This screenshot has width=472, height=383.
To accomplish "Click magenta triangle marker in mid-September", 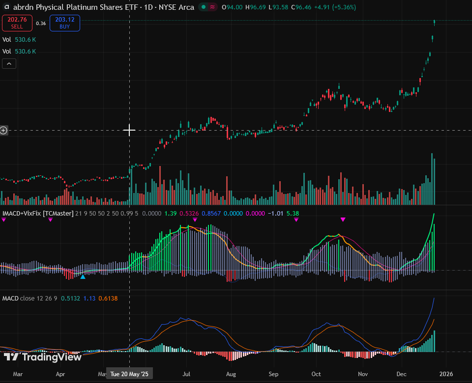I will pos(296,220).
